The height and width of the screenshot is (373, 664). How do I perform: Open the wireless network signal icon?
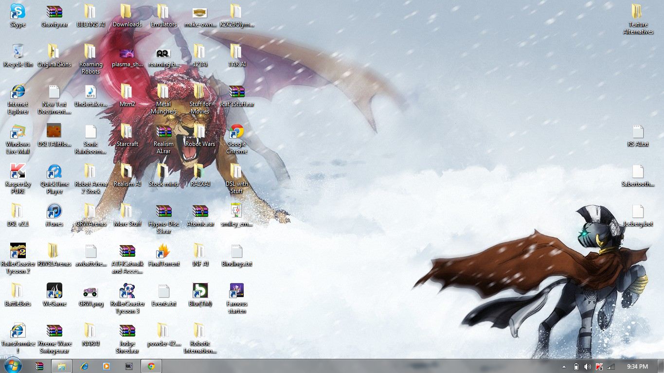coord(611,367)
